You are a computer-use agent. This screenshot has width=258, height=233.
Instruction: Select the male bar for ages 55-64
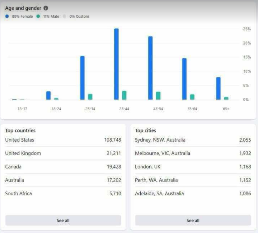192,97
